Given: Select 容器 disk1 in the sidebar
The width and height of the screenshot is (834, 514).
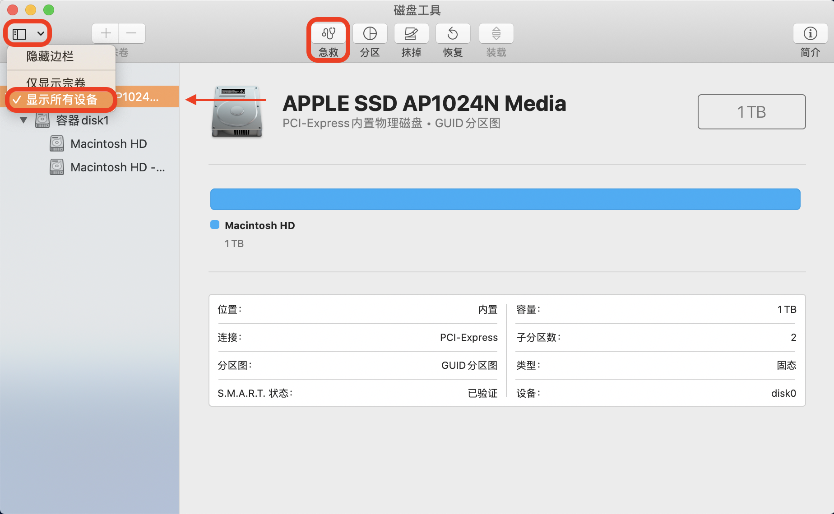Looking at the screenshot, I should [x=82, y=120].
